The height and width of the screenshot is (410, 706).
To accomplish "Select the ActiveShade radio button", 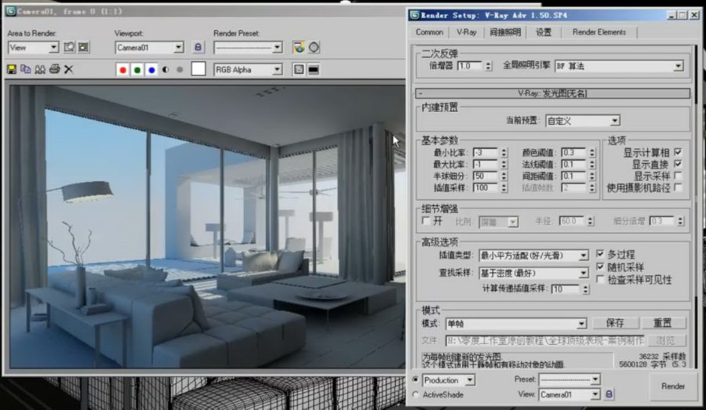I will (416, 394).
